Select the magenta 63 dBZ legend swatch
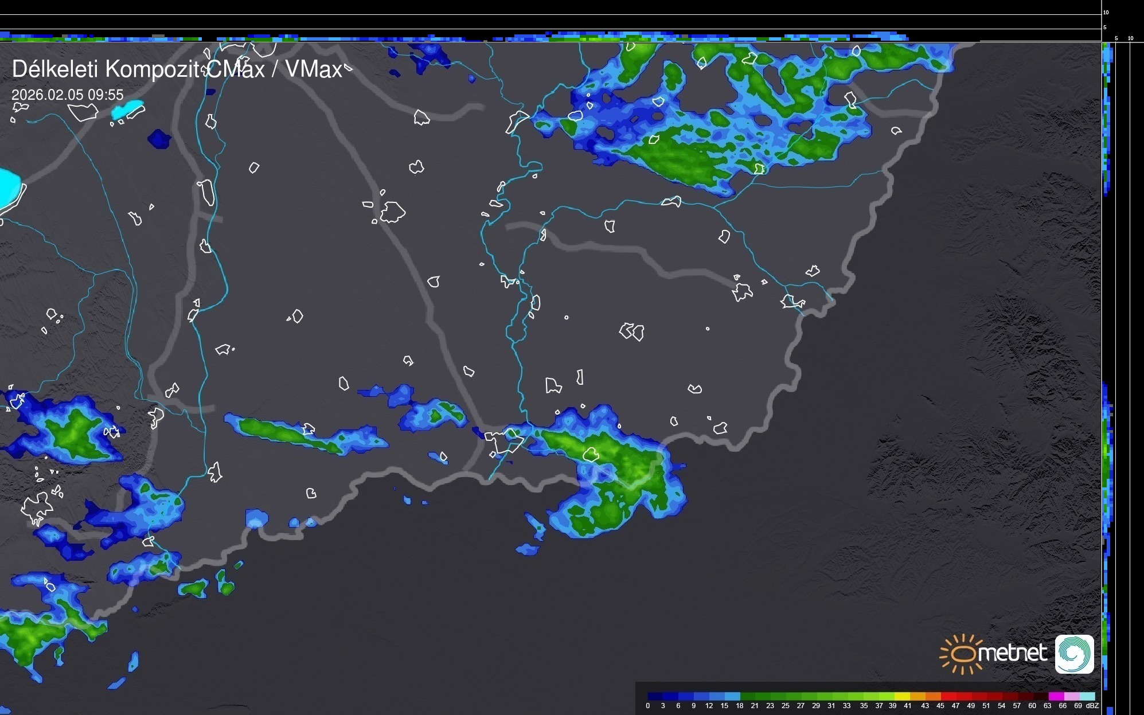Viewport: 1144px width, 715px height. coord(1056,696)
